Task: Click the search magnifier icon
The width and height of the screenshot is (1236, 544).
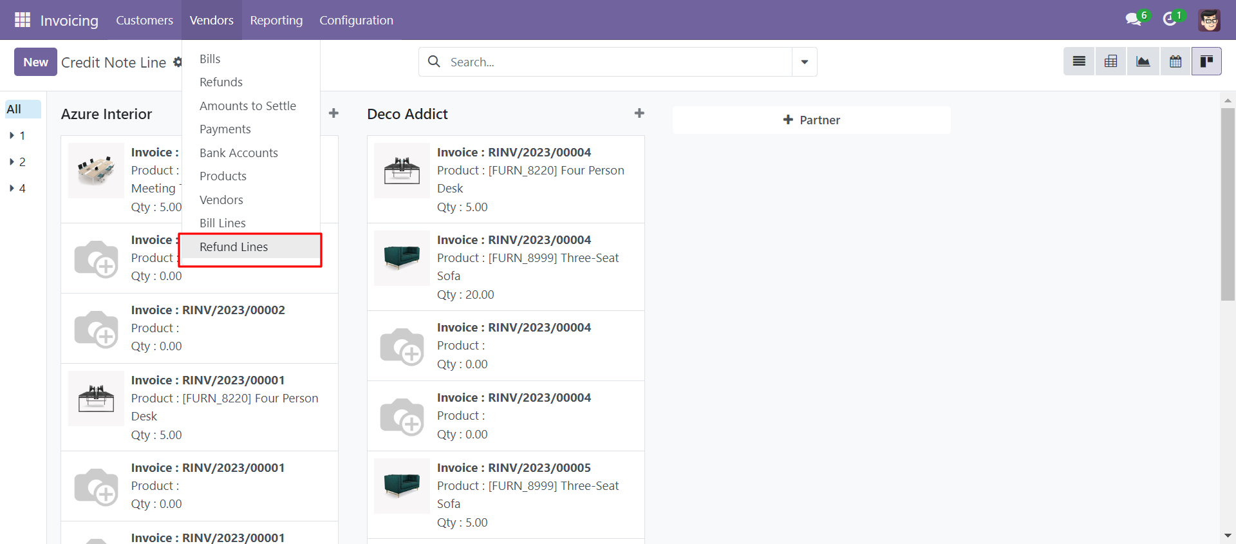Action: pos(435,62)
